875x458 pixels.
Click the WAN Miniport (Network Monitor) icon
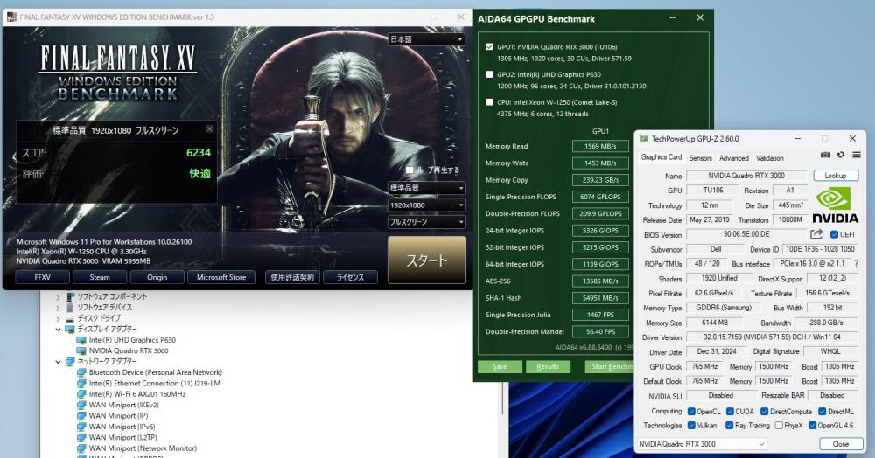(x=81, y=448)
